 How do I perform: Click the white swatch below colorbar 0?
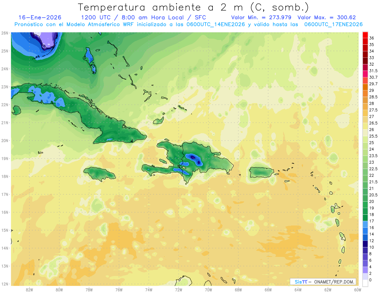(x=365, y=283)
